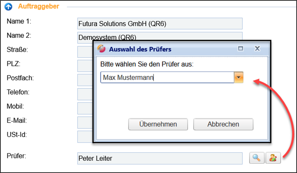This screenshot has width=297, height=173.
Task: Expand the Prüfer dropdown arrow
Action: pos(239,77)
